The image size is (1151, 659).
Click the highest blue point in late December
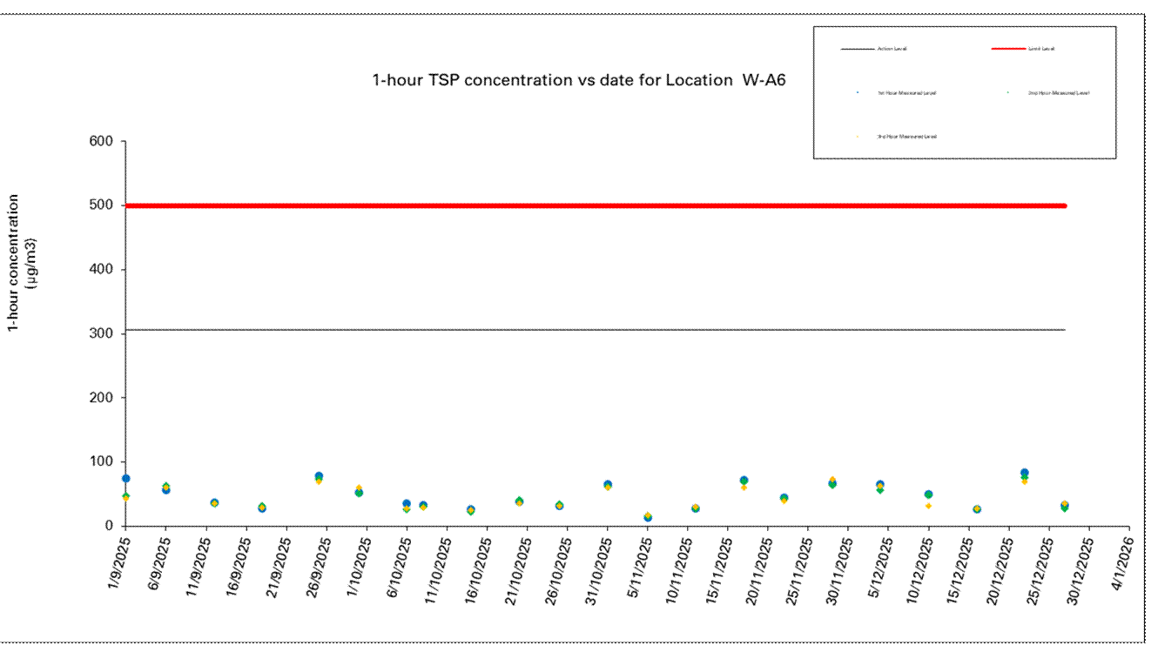tap(1025, 473)
